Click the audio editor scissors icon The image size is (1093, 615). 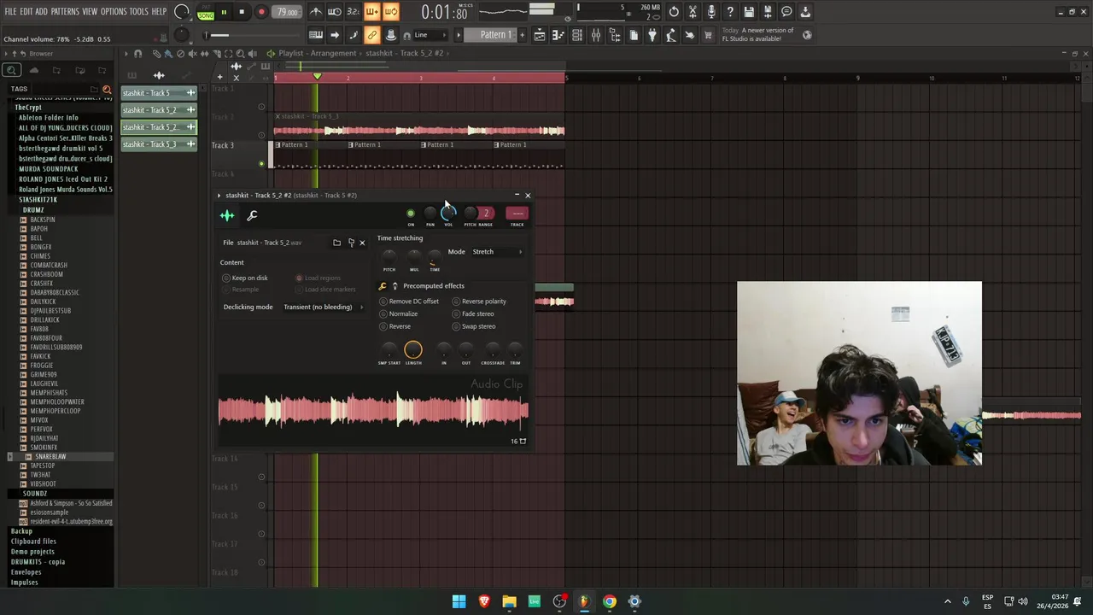pos(693,12)
